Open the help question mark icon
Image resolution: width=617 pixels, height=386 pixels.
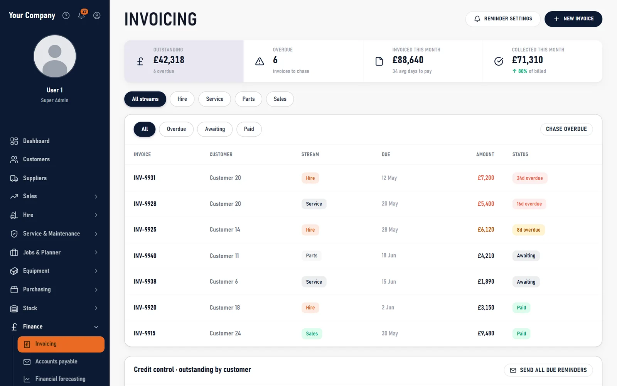tap(66, 15)
